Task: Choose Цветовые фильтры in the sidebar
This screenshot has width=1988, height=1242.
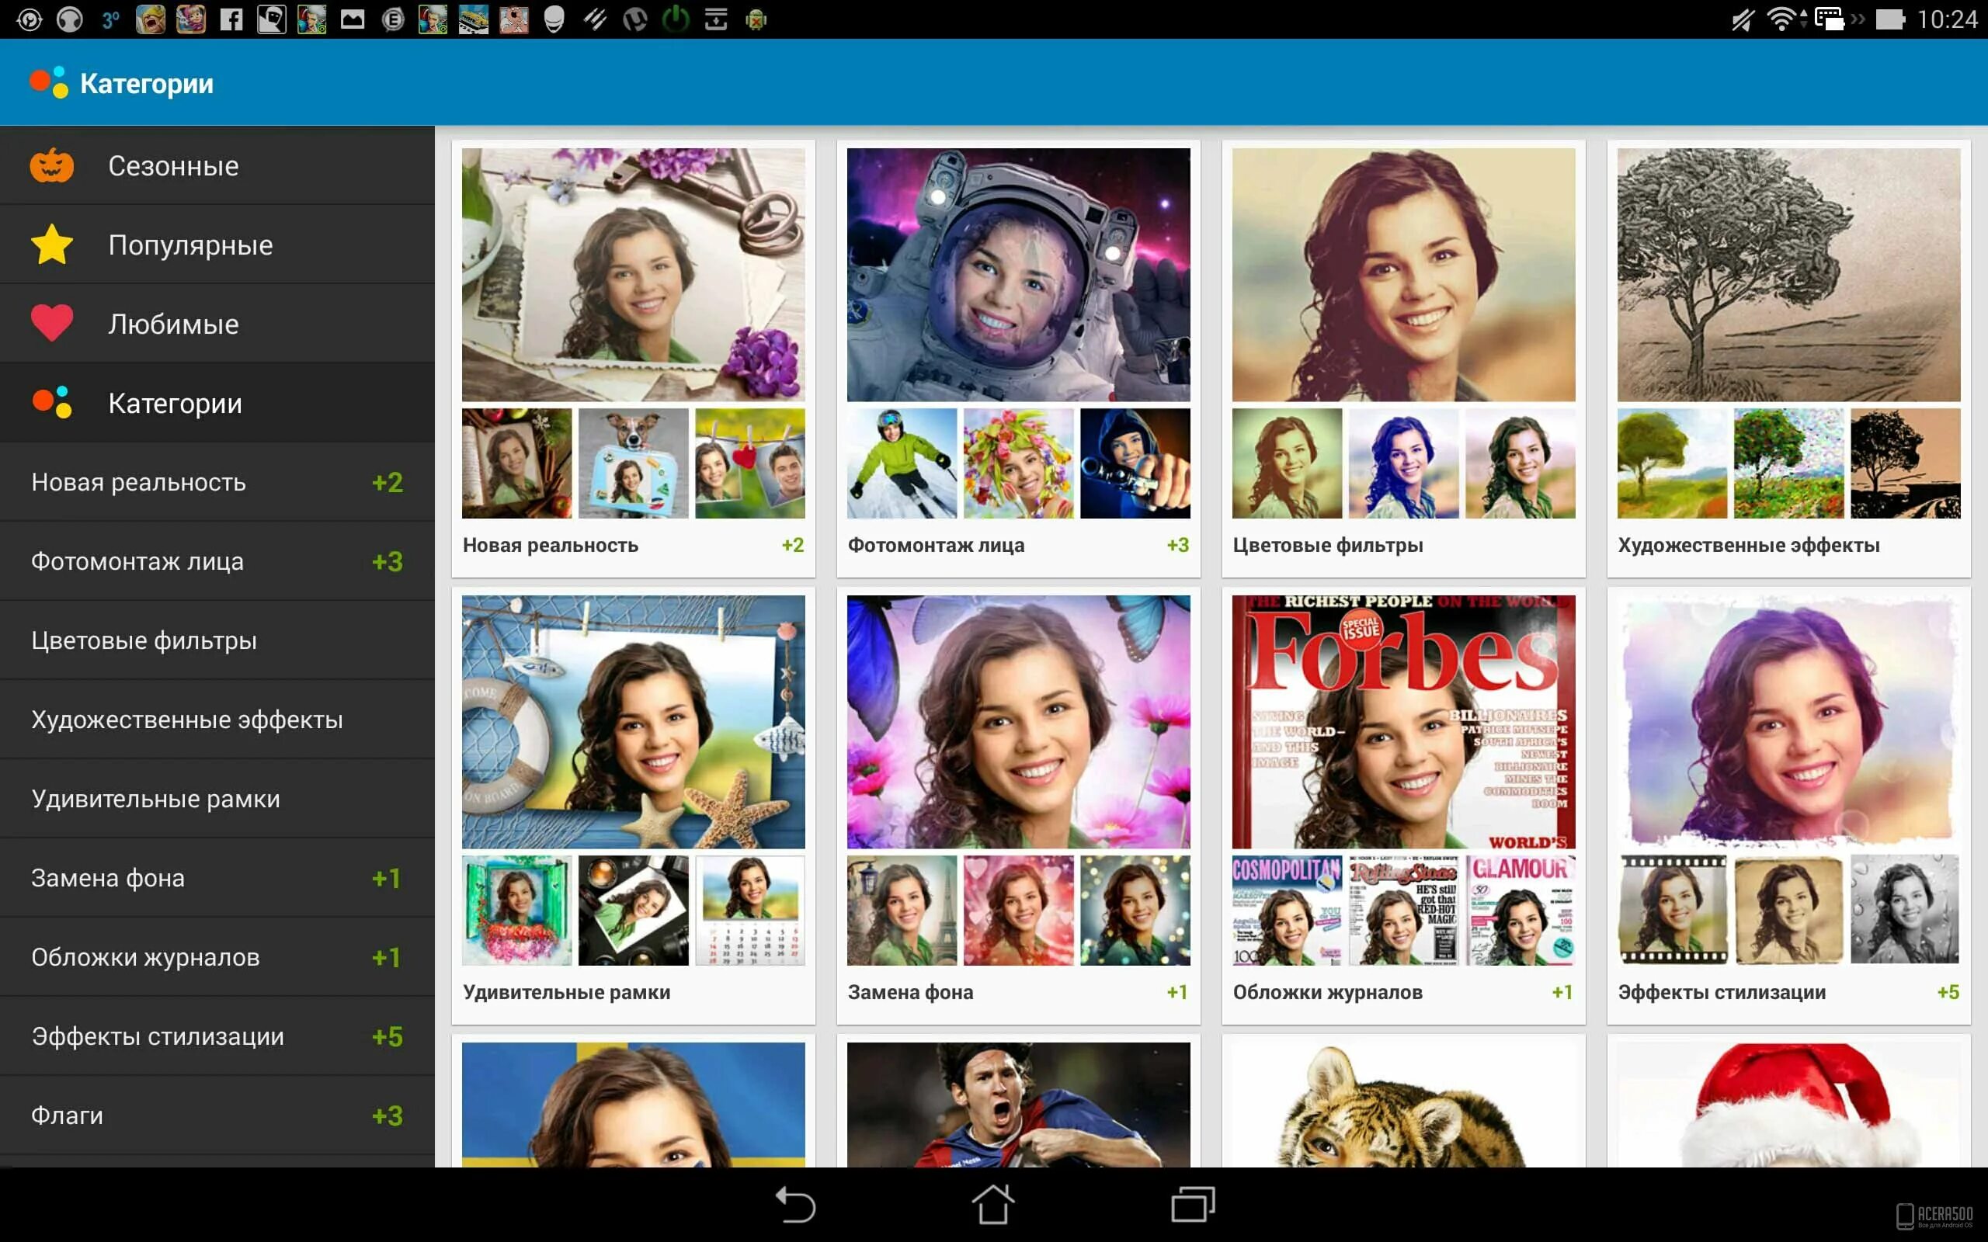Action: click(x=144, y=640)
